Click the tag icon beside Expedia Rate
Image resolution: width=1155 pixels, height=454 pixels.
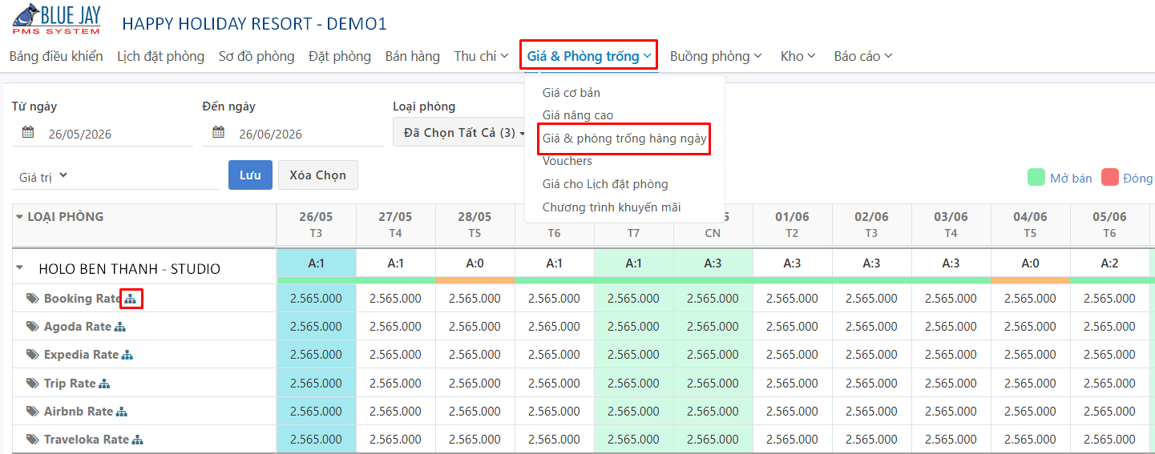point(32,355)
